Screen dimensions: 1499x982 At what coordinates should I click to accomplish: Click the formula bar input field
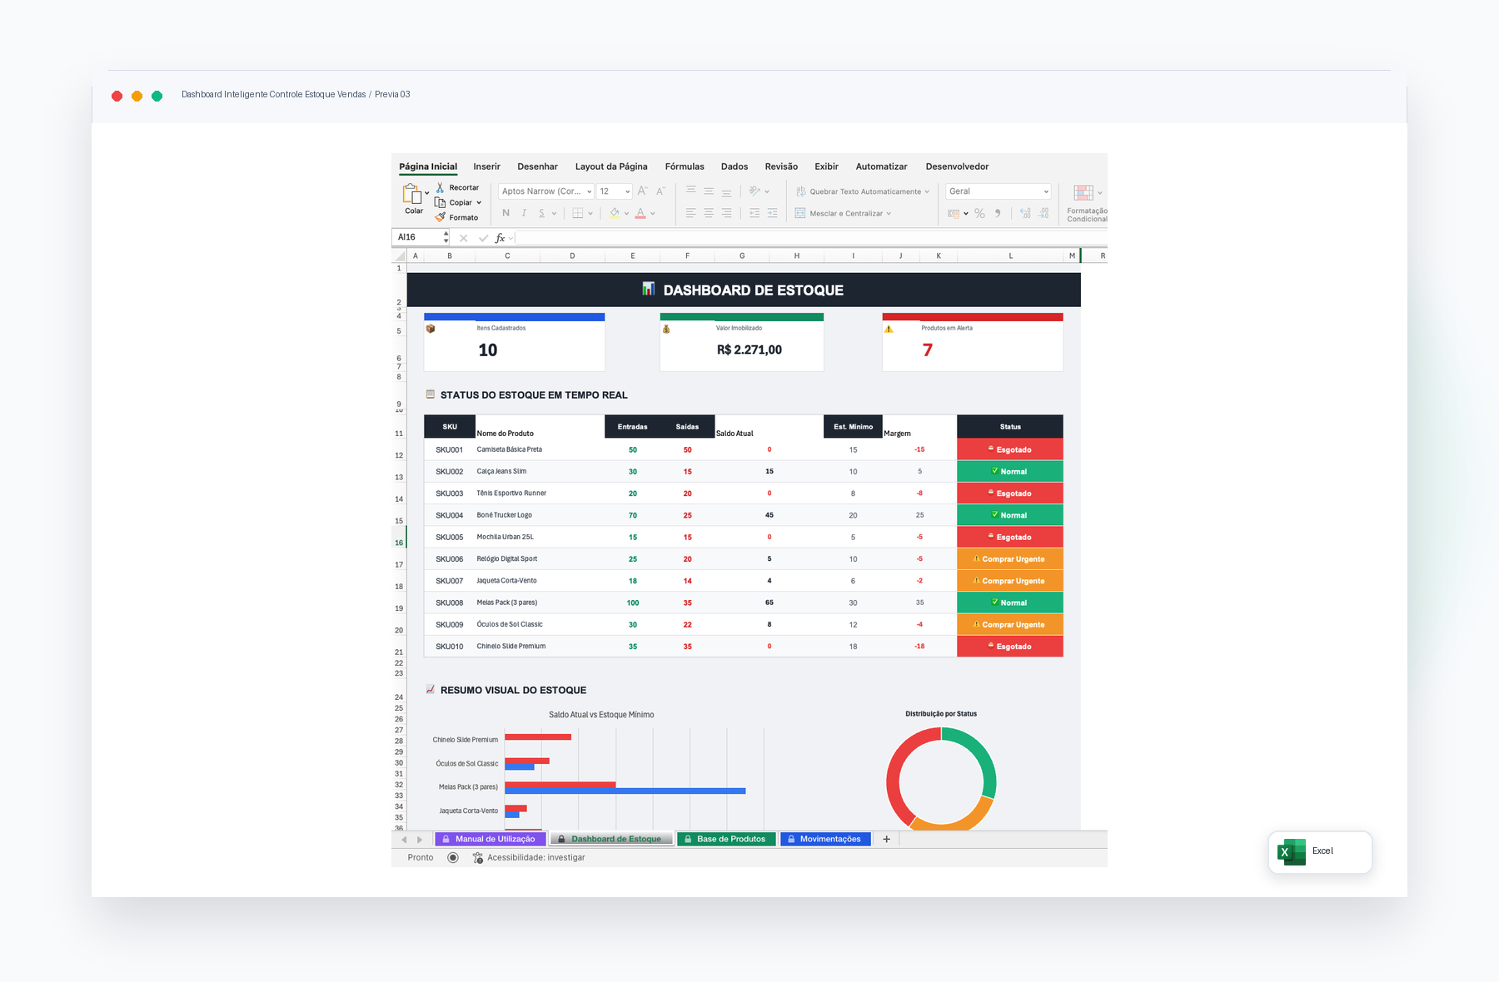809,238
